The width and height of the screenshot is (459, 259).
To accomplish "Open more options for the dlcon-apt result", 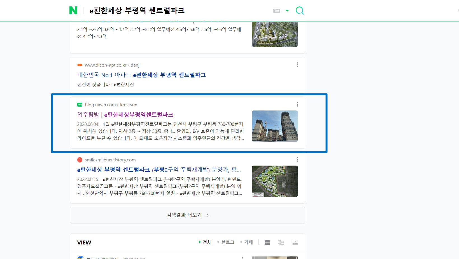I will [297, 65].
